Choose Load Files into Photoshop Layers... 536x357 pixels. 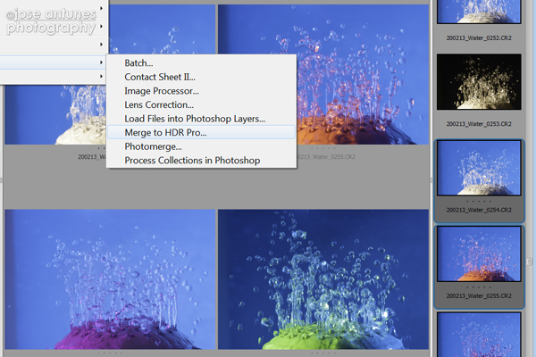(195, 119)
